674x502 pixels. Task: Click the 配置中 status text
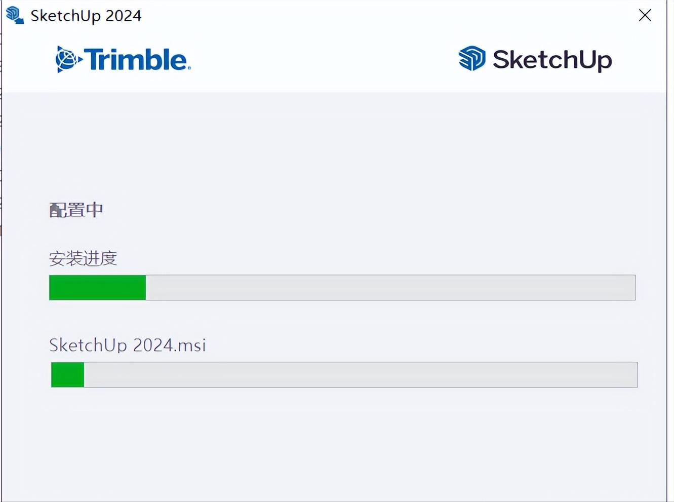(x=77, y=210)
